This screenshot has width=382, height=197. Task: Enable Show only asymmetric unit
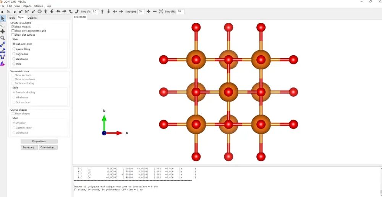13,31
